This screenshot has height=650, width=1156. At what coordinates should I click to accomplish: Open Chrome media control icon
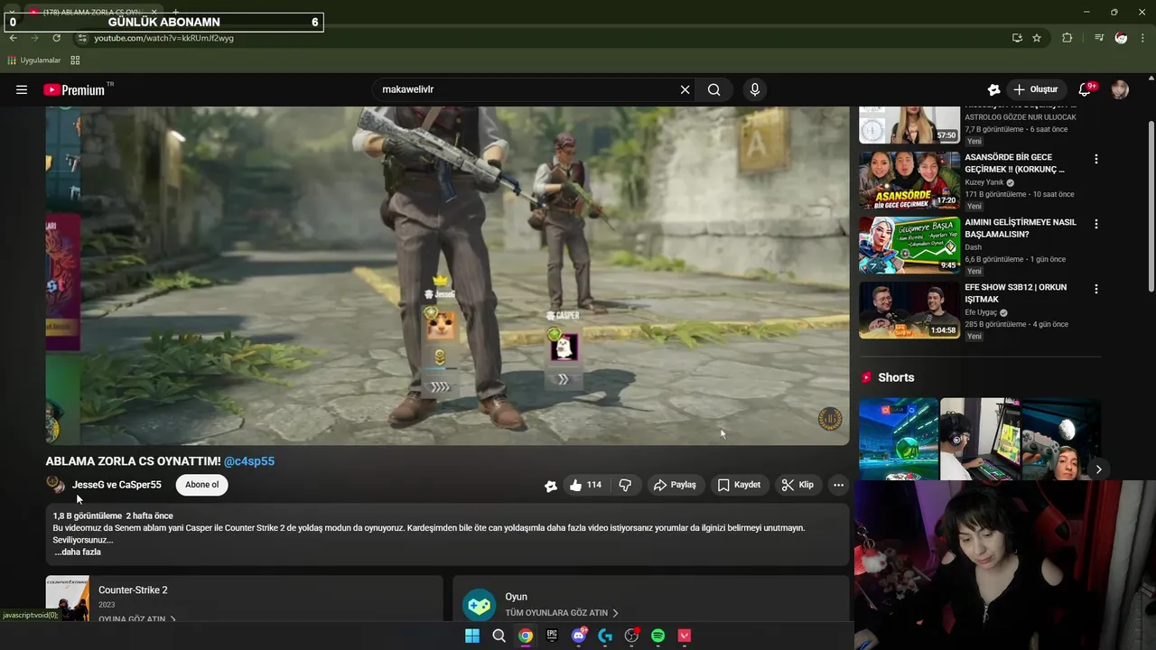click(x=1099, y=38)
